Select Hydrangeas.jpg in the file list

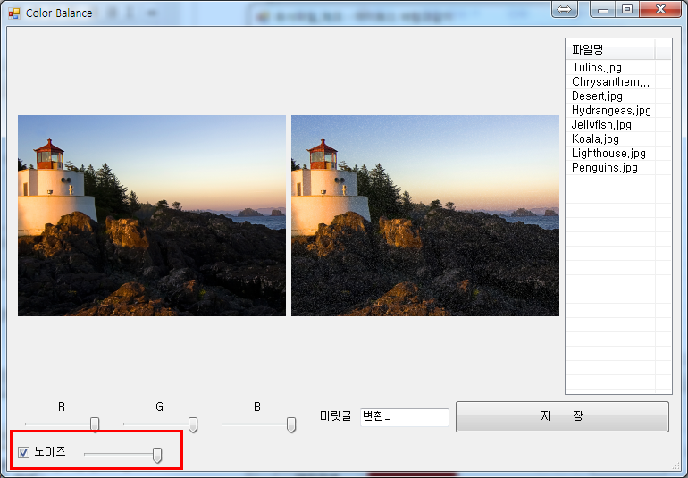[610, 110]
